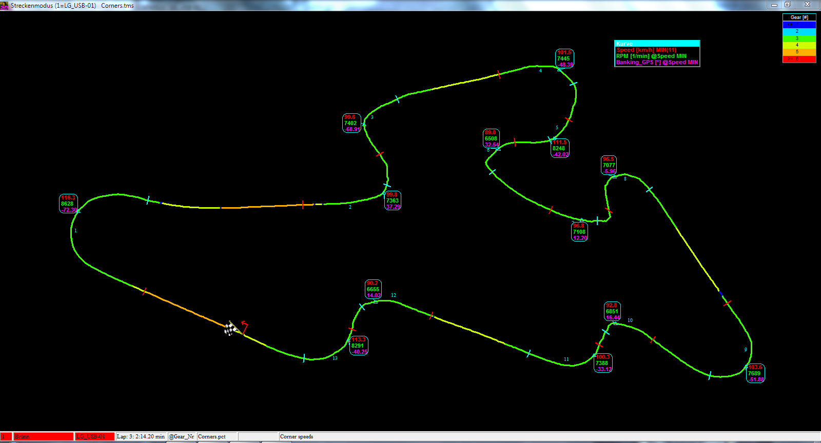Click the @Gear_Nr status bar field
This screenshot has height=443, width=821.
pyautogui.click(x=182, y=437)
